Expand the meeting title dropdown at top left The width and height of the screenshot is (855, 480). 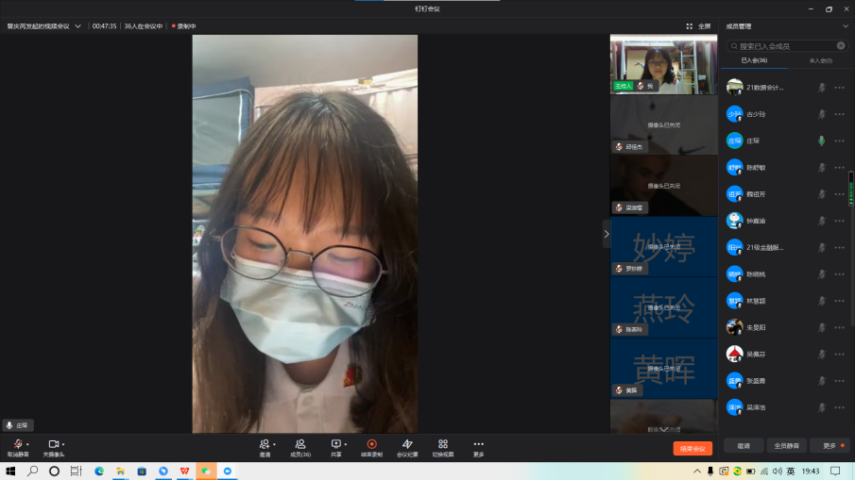pos(77,26)
